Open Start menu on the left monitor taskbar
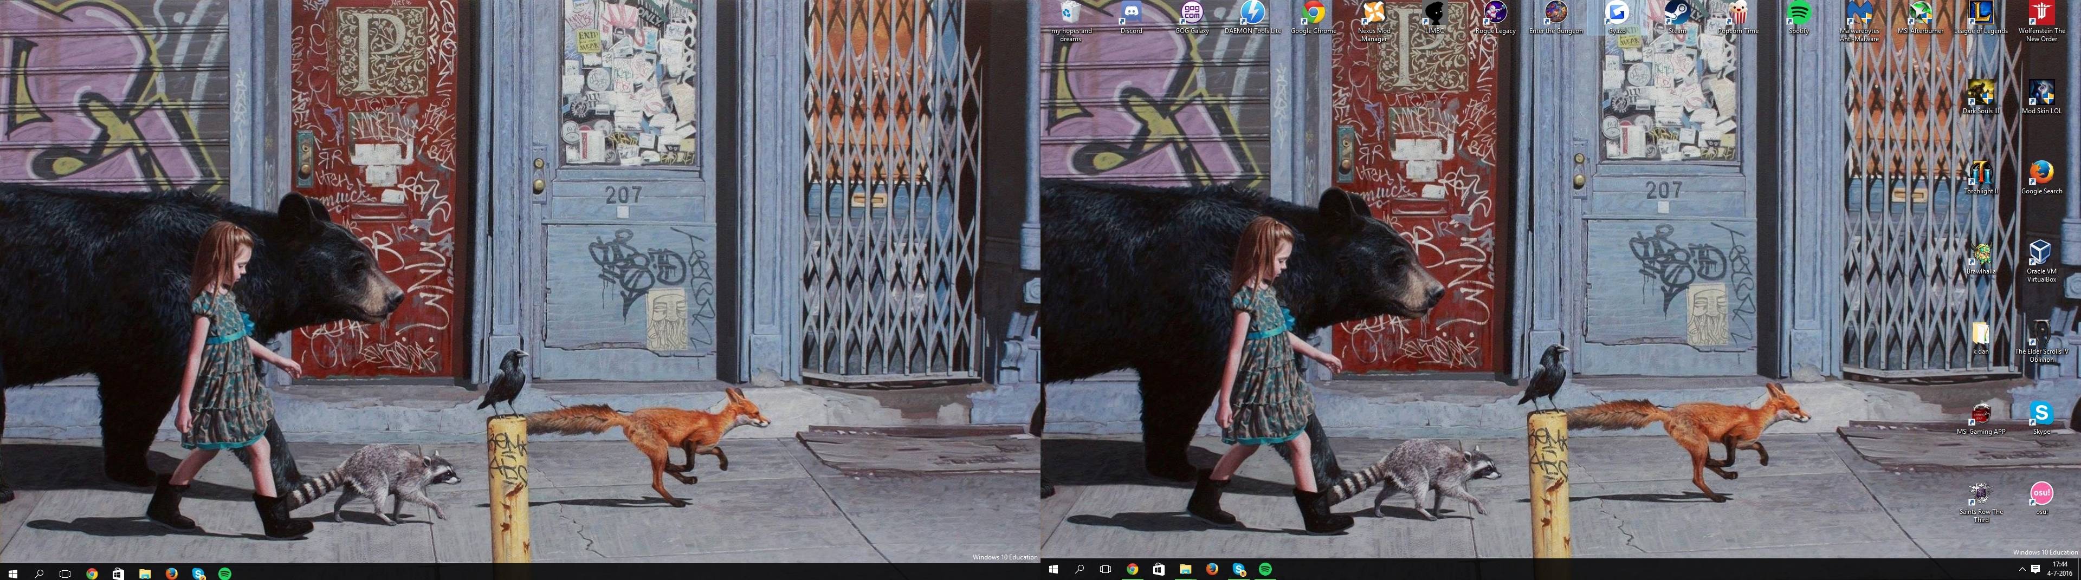 point(13,574)
